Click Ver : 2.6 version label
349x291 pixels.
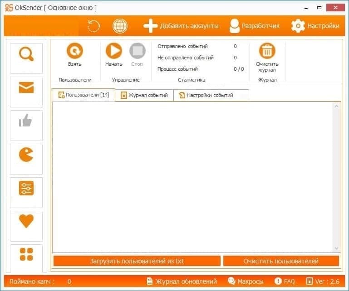point(323,281)
